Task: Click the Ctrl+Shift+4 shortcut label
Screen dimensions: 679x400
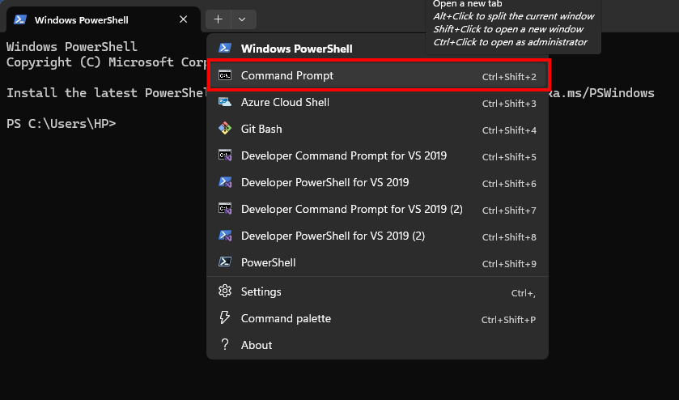Action: [x=509, y=130]
